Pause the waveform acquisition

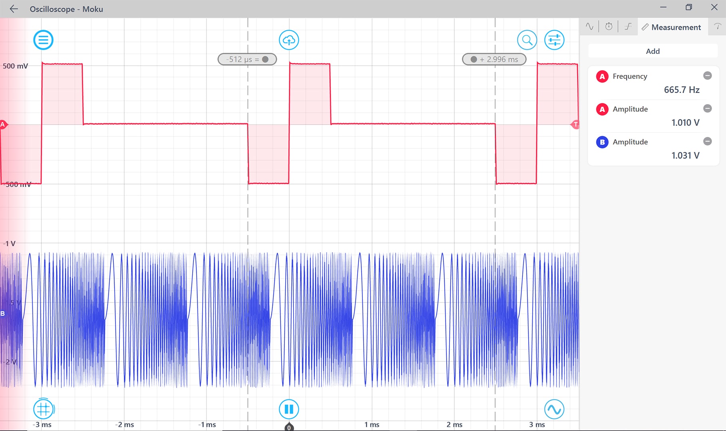288,408
